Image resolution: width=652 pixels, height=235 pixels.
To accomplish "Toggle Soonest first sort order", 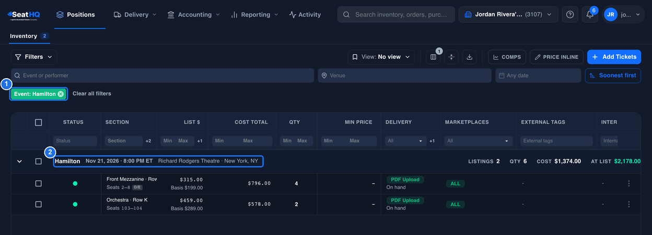I will pos(613,76).
